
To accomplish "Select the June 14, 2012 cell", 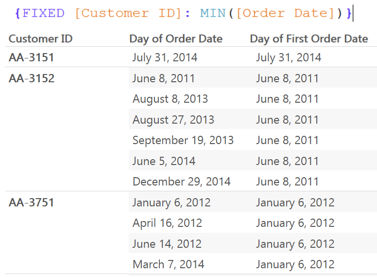I will [167, 244].
